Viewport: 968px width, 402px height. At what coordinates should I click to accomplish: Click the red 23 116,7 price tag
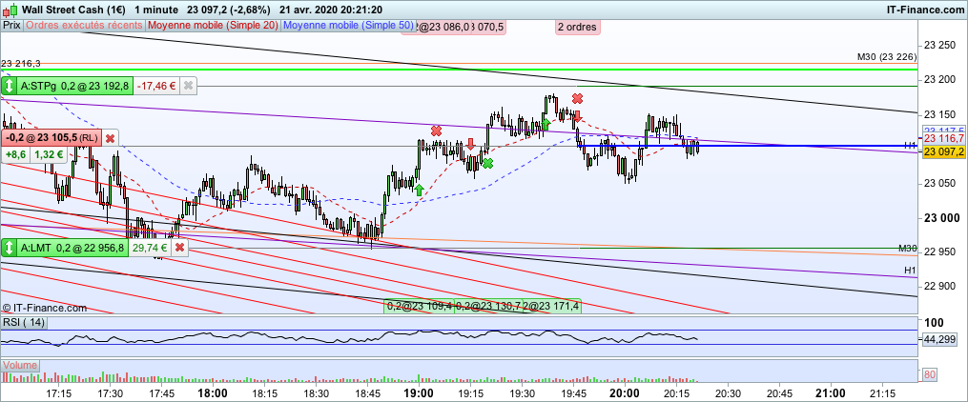(943, 139)
